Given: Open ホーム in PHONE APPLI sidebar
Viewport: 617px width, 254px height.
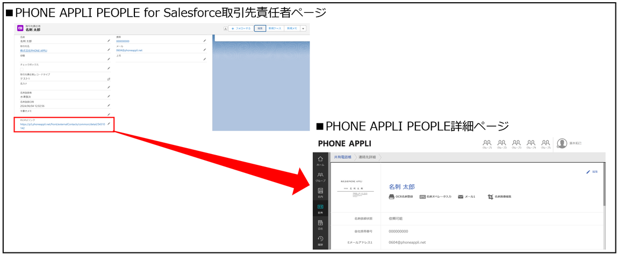Looking at the screenshot, I should click(320, 161).
